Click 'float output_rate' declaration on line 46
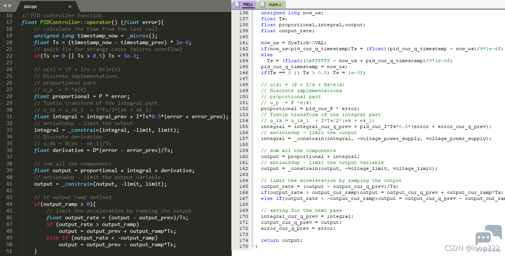This screenshot has width=505, height=256. (117, 217)
